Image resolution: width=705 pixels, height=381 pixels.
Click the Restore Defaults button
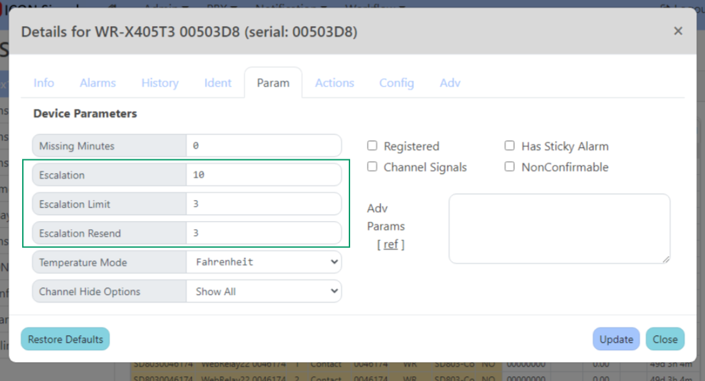coord(65,339)
